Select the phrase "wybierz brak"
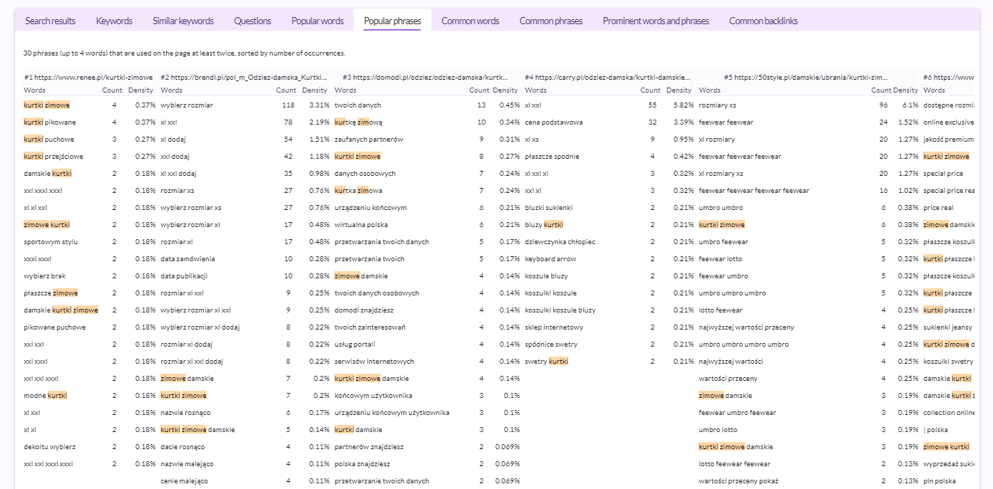The height and width of the screenshot is (489, 993). tap(44, 276)
